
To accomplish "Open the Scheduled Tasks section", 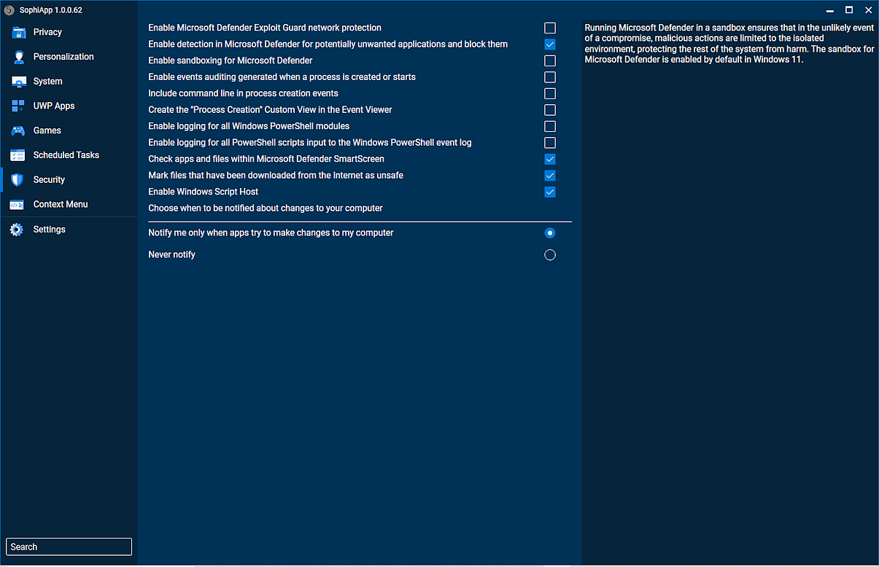I will [66, 155].
